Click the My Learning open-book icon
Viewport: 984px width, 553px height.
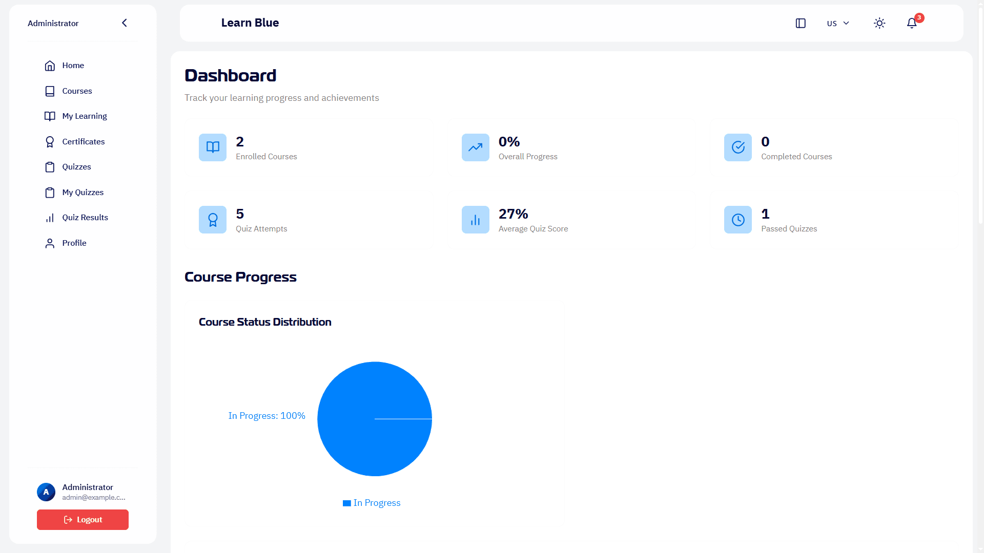(50, 116)
